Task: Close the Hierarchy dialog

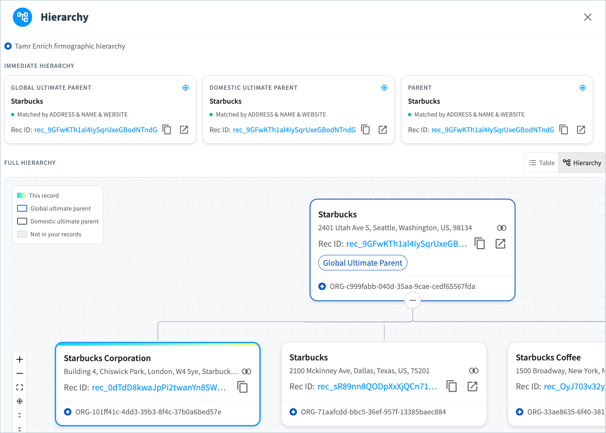Action: tap(588, 17)
